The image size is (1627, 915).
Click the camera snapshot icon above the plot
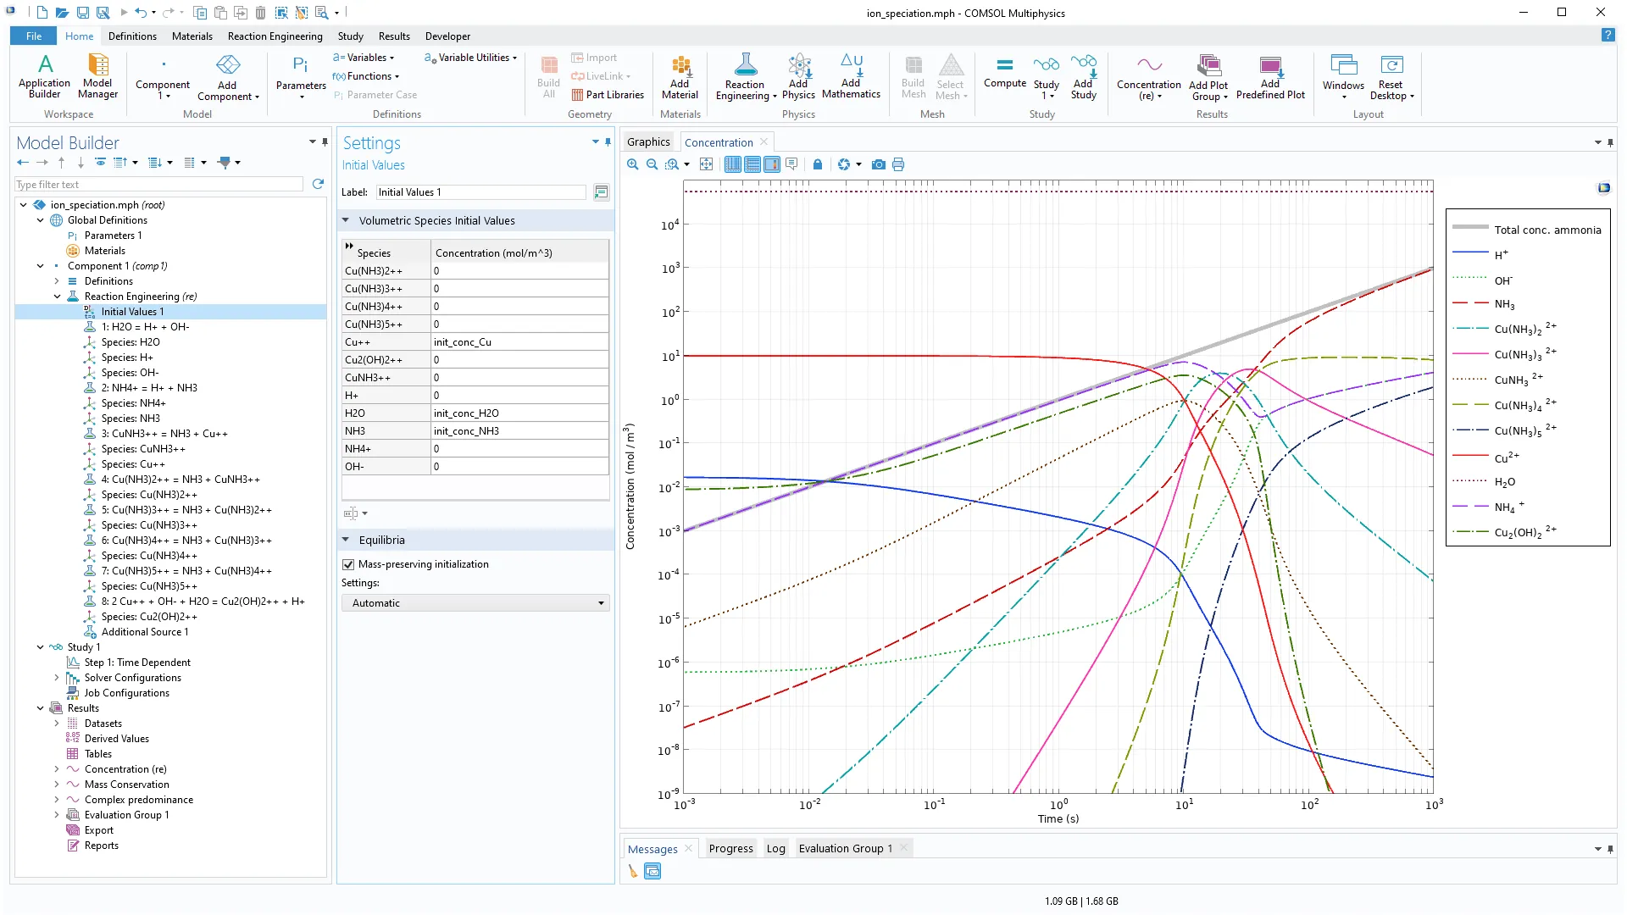tap(879, 164)
